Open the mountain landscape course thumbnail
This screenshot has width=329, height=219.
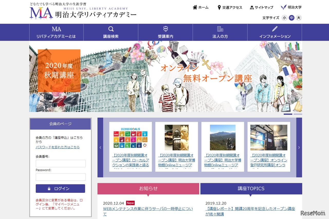(x=223, y=138)
